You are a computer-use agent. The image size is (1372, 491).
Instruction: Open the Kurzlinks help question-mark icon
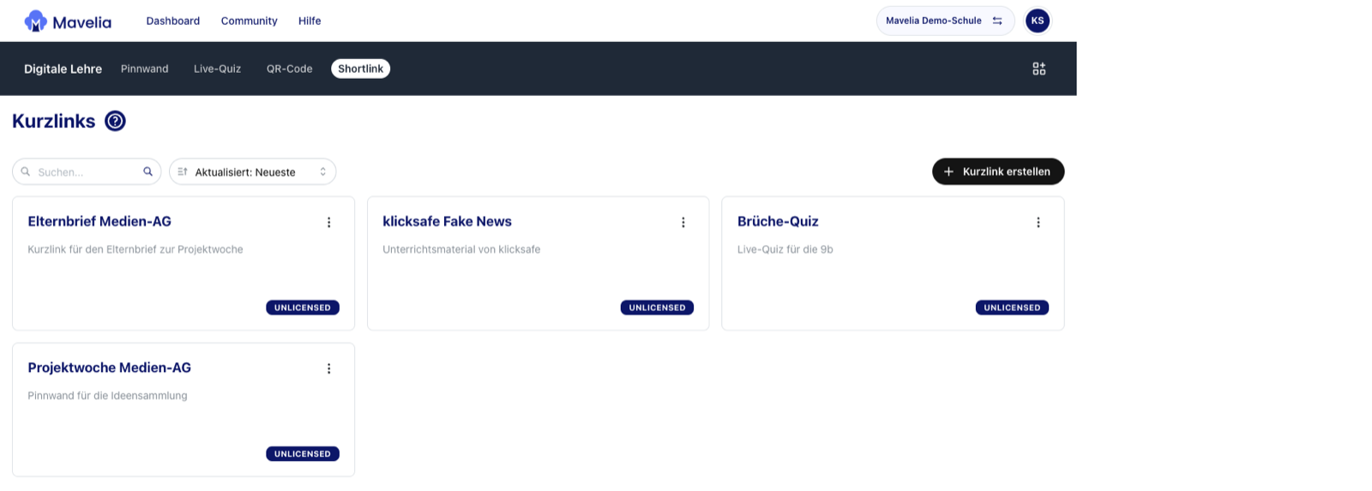115,121
